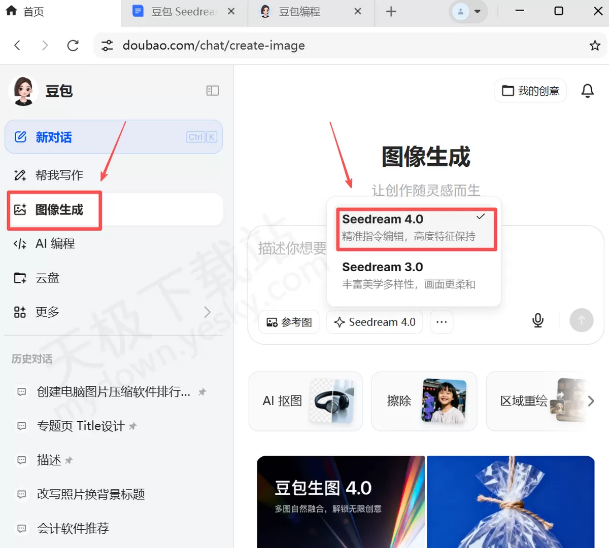Click the pin icon on 创建电脑图片压缩软件排行

tap(202, 392)
